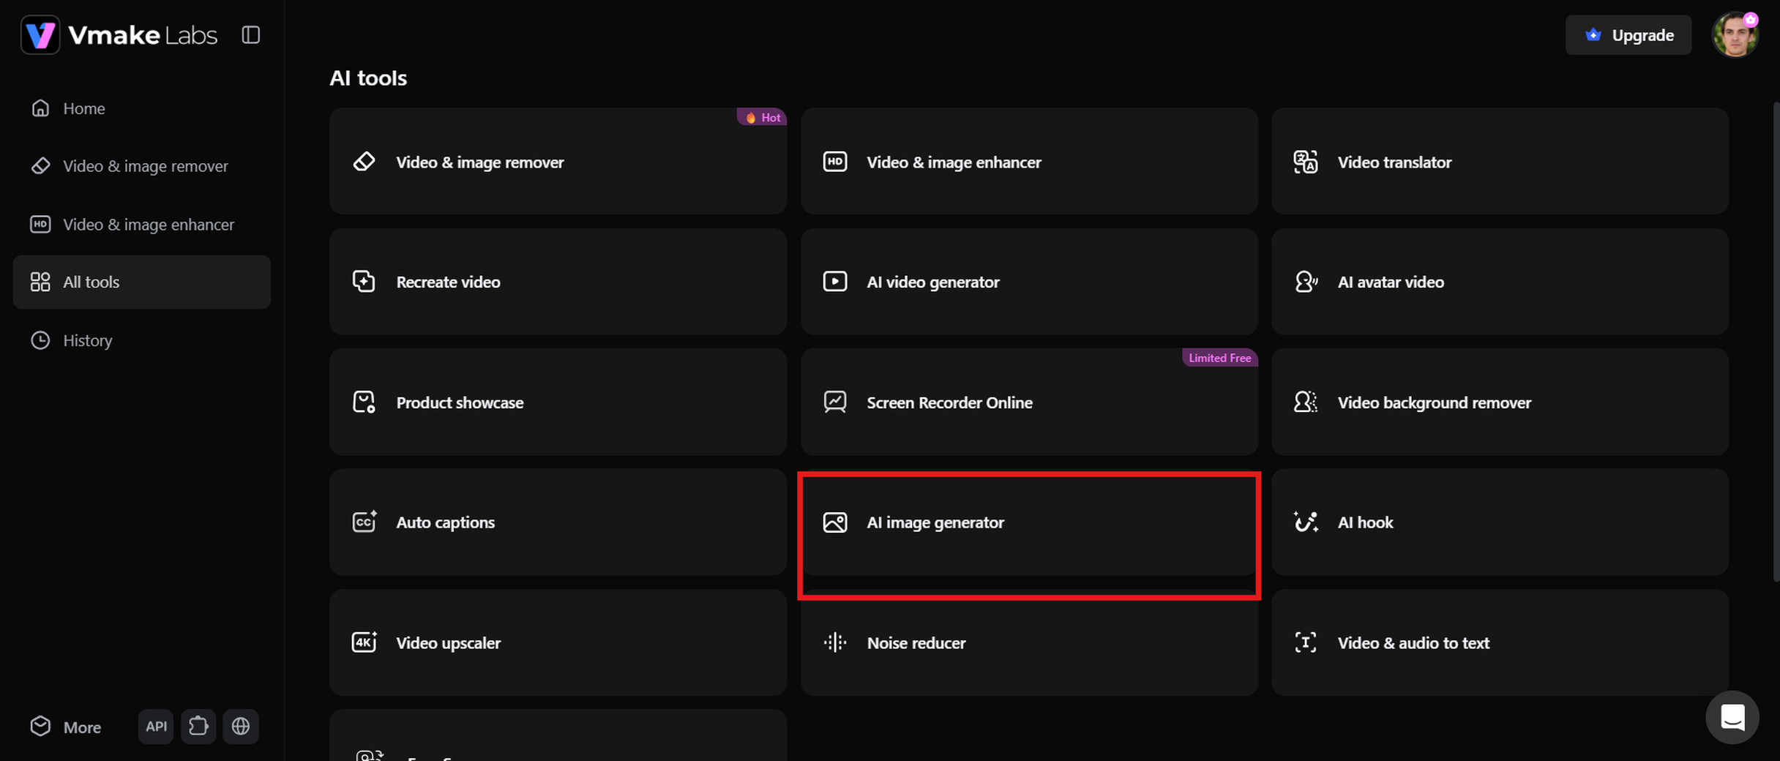The width and height of the screenshot is (1780, 761).
Task: Open Home in the sidebar
Action: click(142, 108)
